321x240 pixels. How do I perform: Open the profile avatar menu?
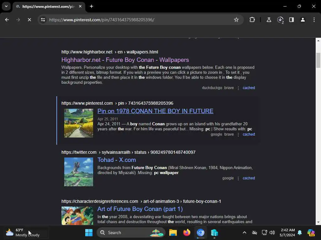[303, 20]
